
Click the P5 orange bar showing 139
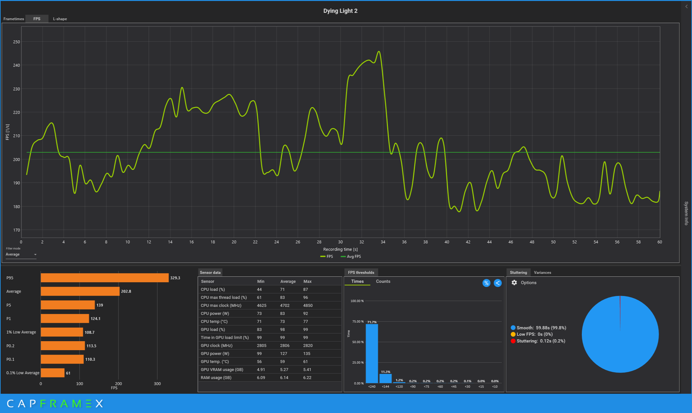pyautogui.click(x=68, y=305)
